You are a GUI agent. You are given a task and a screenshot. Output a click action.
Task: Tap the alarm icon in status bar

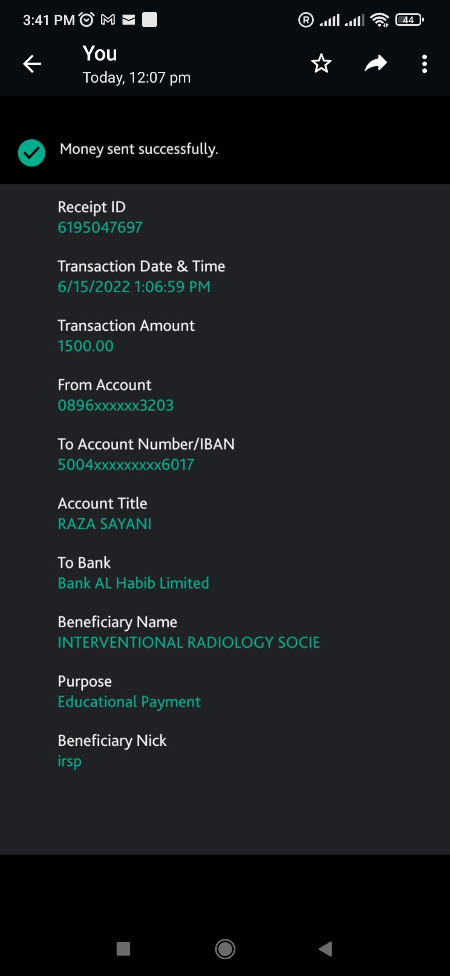coord(87,20)
